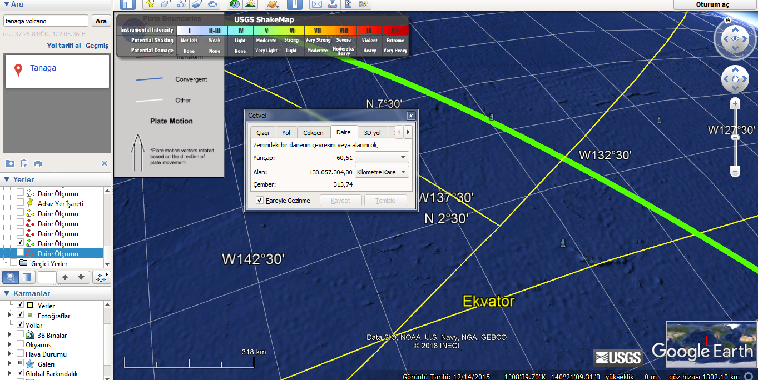Click the copy to clipboard icon below search
The image size is (758, 380).
(24, 163)
